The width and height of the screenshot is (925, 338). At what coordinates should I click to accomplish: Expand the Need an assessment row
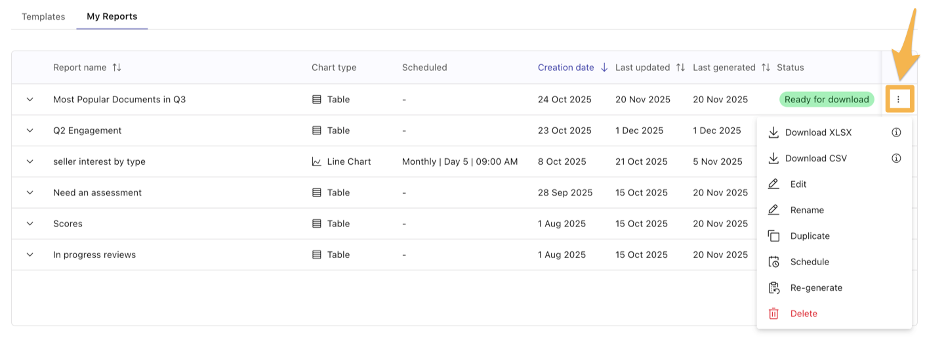[30, 192]
